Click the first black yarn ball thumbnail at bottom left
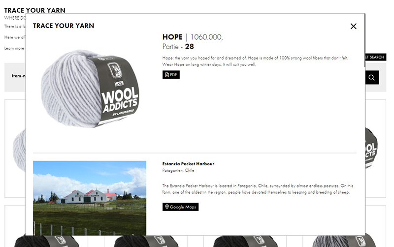 point(46,241)
